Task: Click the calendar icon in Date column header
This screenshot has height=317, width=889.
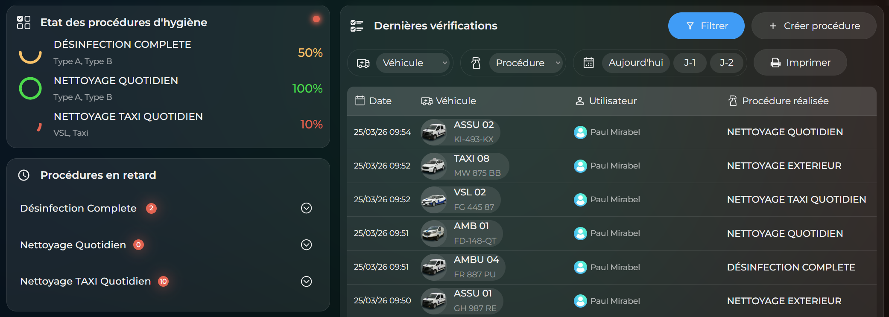Action: pos(360,101)
